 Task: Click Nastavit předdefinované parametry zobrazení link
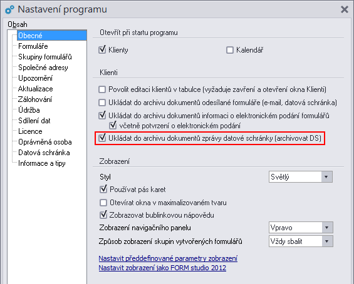pos(168,258)
